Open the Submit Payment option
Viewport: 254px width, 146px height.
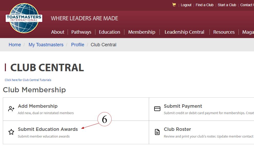point(183,106)
